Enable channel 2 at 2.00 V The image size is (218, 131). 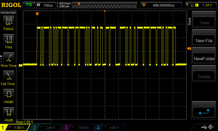46,127
